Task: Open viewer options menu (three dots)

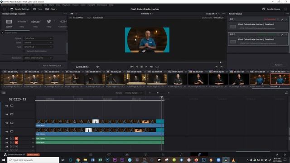Action: click(x=223, y=14)
